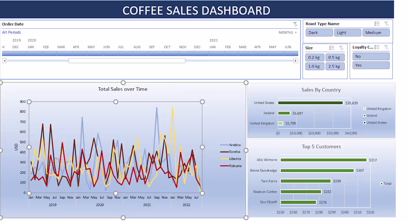Click the All Periods label on the timeline

[x=11, y=32]
